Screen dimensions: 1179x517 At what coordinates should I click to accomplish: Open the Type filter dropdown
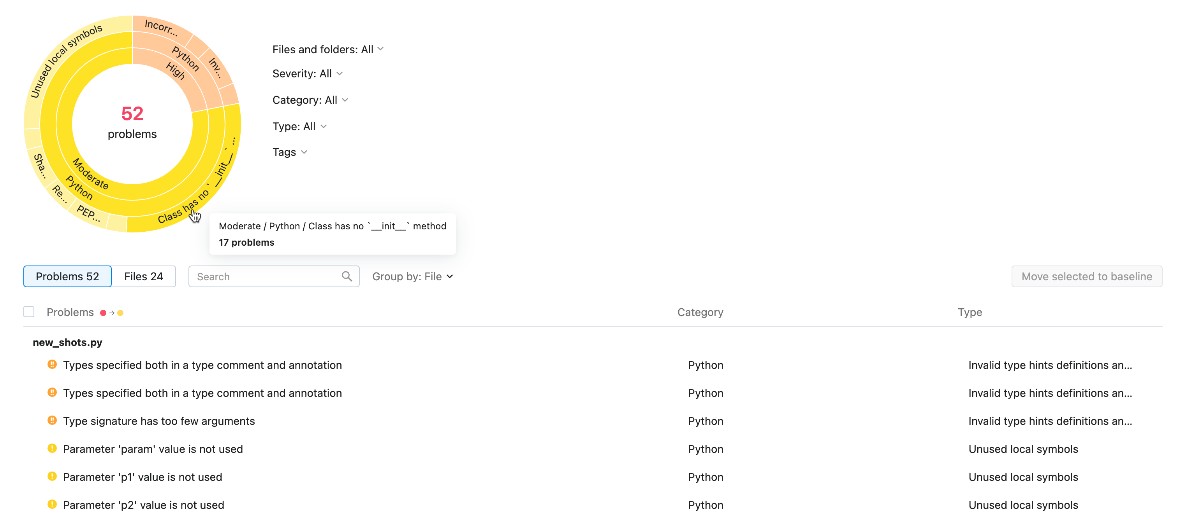299,126
